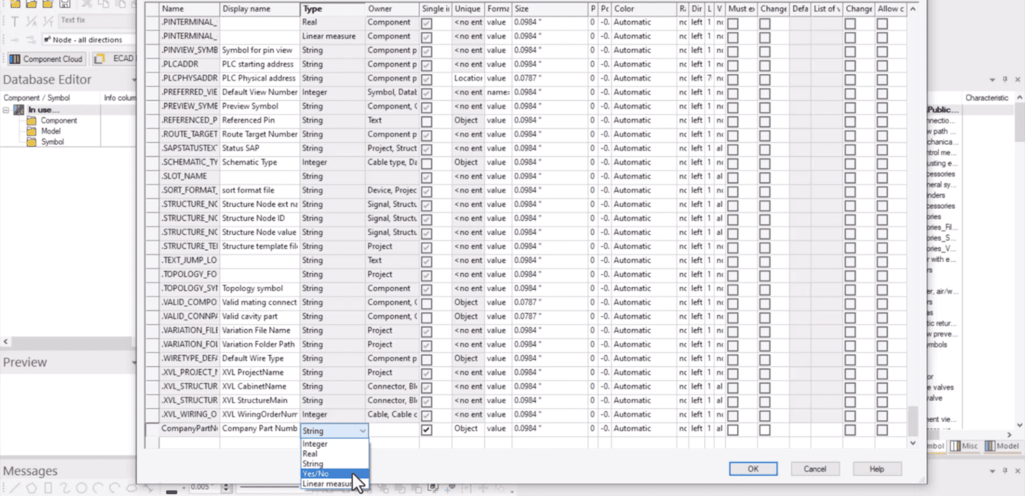Click the save disk icon

(x=65, y=4)
